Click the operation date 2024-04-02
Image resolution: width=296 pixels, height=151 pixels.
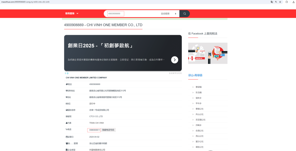point(95,137)
